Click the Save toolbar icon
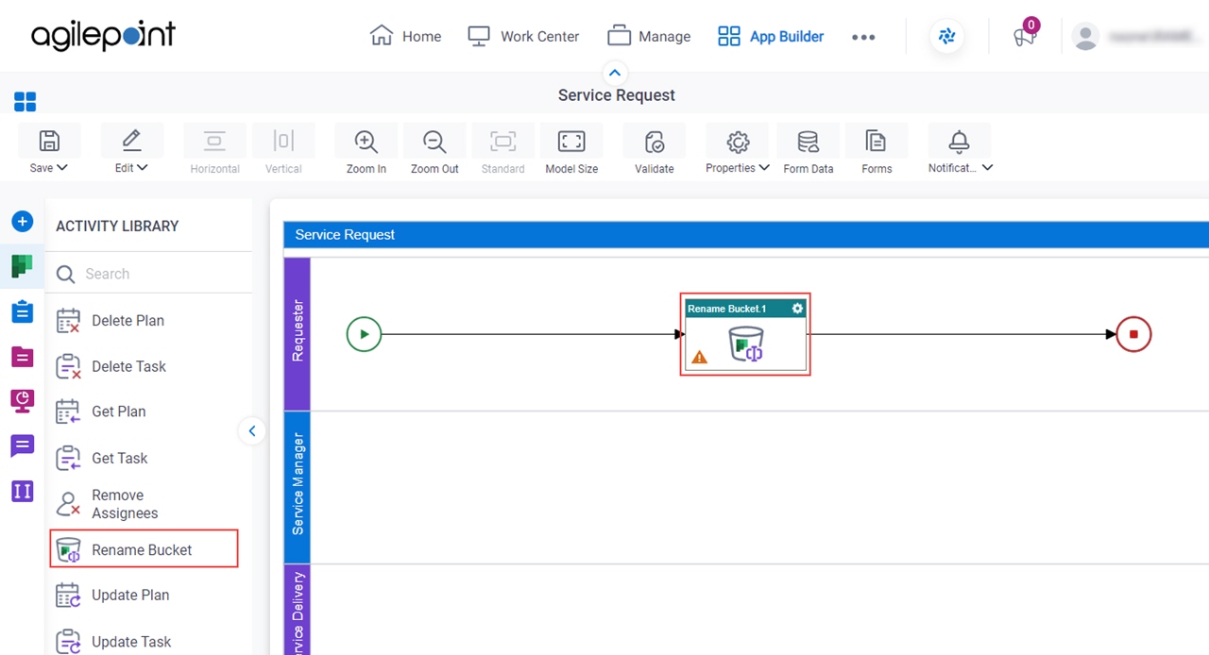The height and width of the screenshot is (655, 1209). 49,142
